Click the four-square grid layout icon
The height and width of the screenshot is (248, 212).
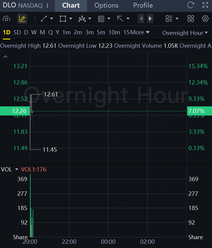pyautogui.click(x=190, y=19)
